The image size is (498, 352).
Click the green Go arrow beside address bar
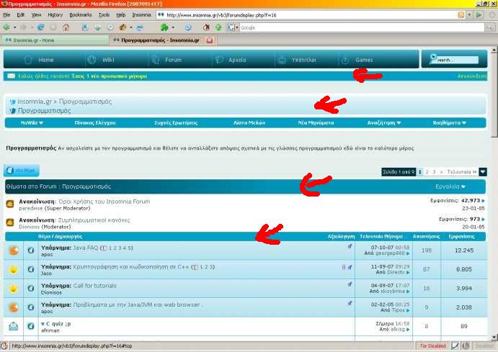pos(479,15)
